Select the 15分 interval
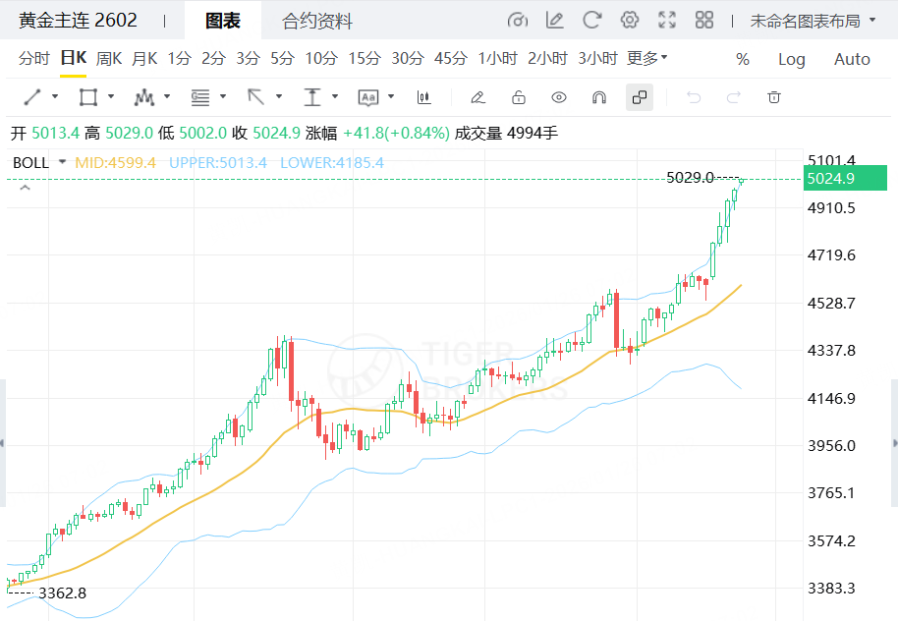 [365, 58]
